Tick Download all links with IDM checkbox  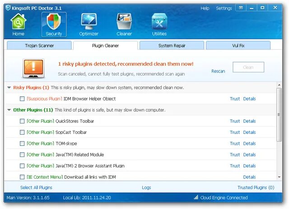pyautogui.click(x=22, y=177)
